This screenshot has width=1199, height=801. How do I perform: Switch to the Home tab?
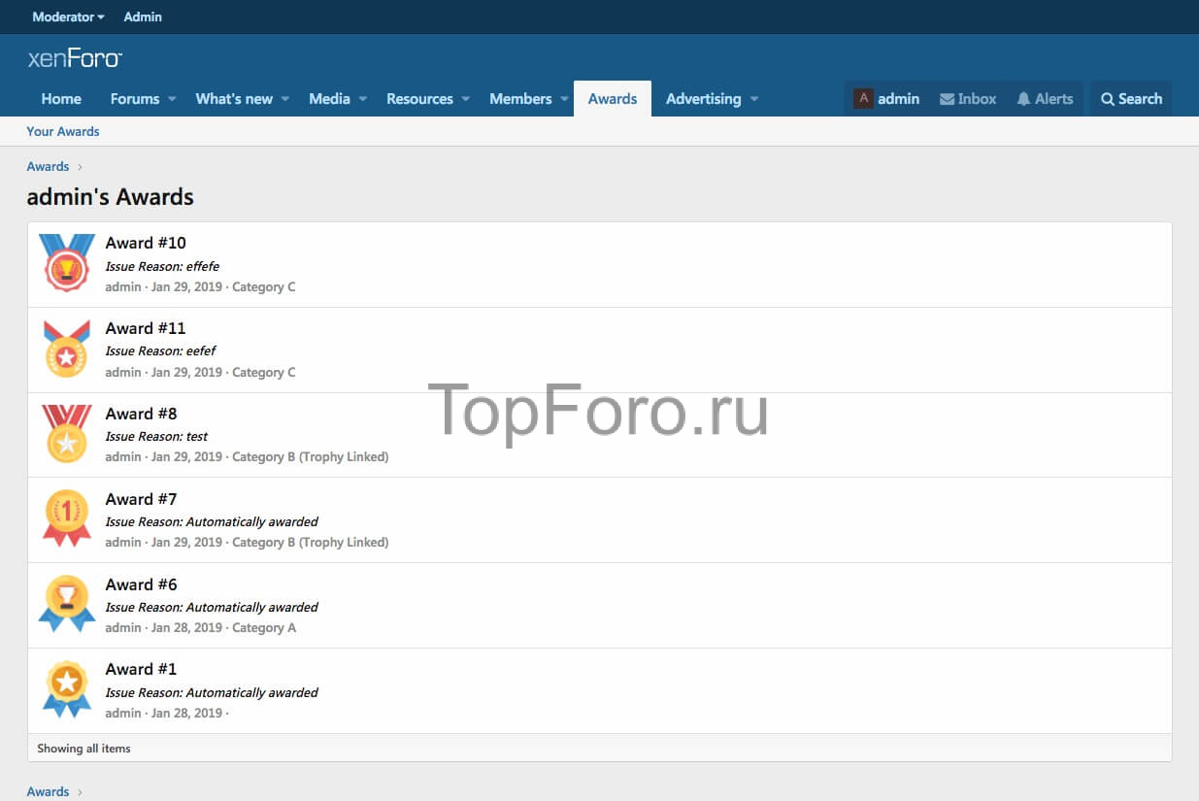coord(61,99)
